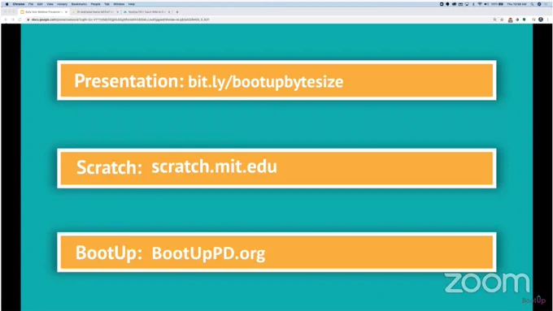Click the bit.ly/bootupbytesize presentation link
The image size is (553, 311).
coord(266,81)
